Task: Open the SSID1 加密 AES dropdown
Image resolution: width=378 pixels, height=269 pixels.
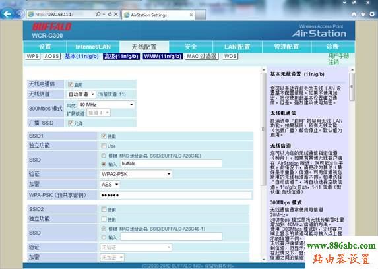Action: (x=110, y=185)
